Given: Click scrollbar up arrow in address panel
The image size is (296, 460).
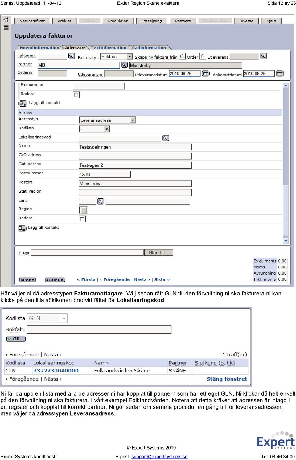Looking at the screenshot, I should click(x=286, y=85).
